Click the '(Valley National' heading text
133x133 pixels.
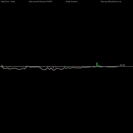pos(72,2)
